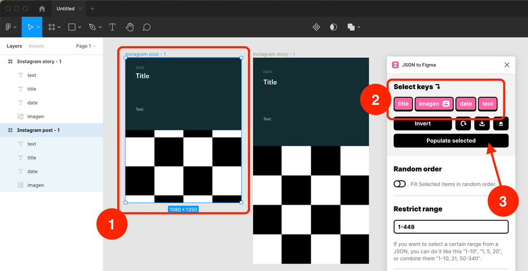Open the Frame tool dropdown arrow
The width and height of the screenshot is (528, 271).
(59, 27)
